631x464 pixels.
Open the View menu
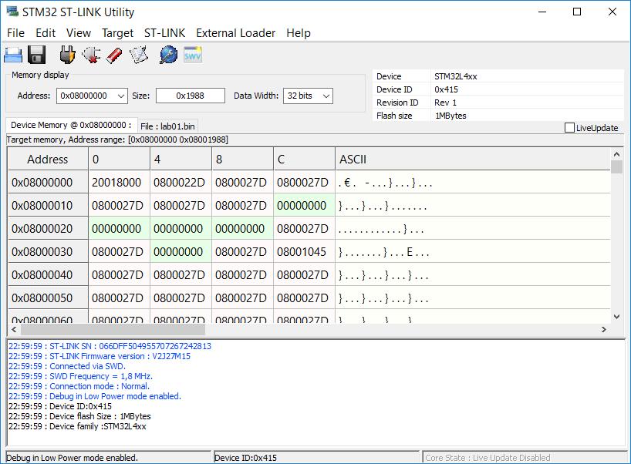[79, 33]
